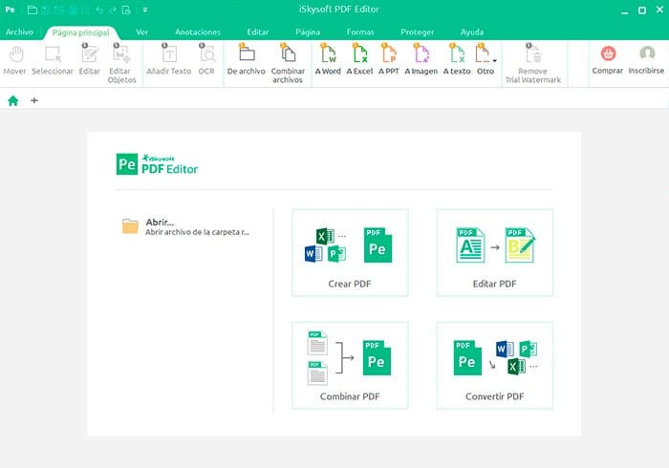Click the Añadir Texto tool

pos(169,60)
